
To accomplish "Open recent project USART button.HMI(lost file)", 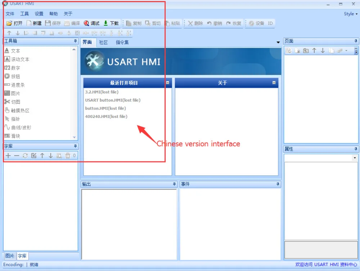I will point(113,100).
